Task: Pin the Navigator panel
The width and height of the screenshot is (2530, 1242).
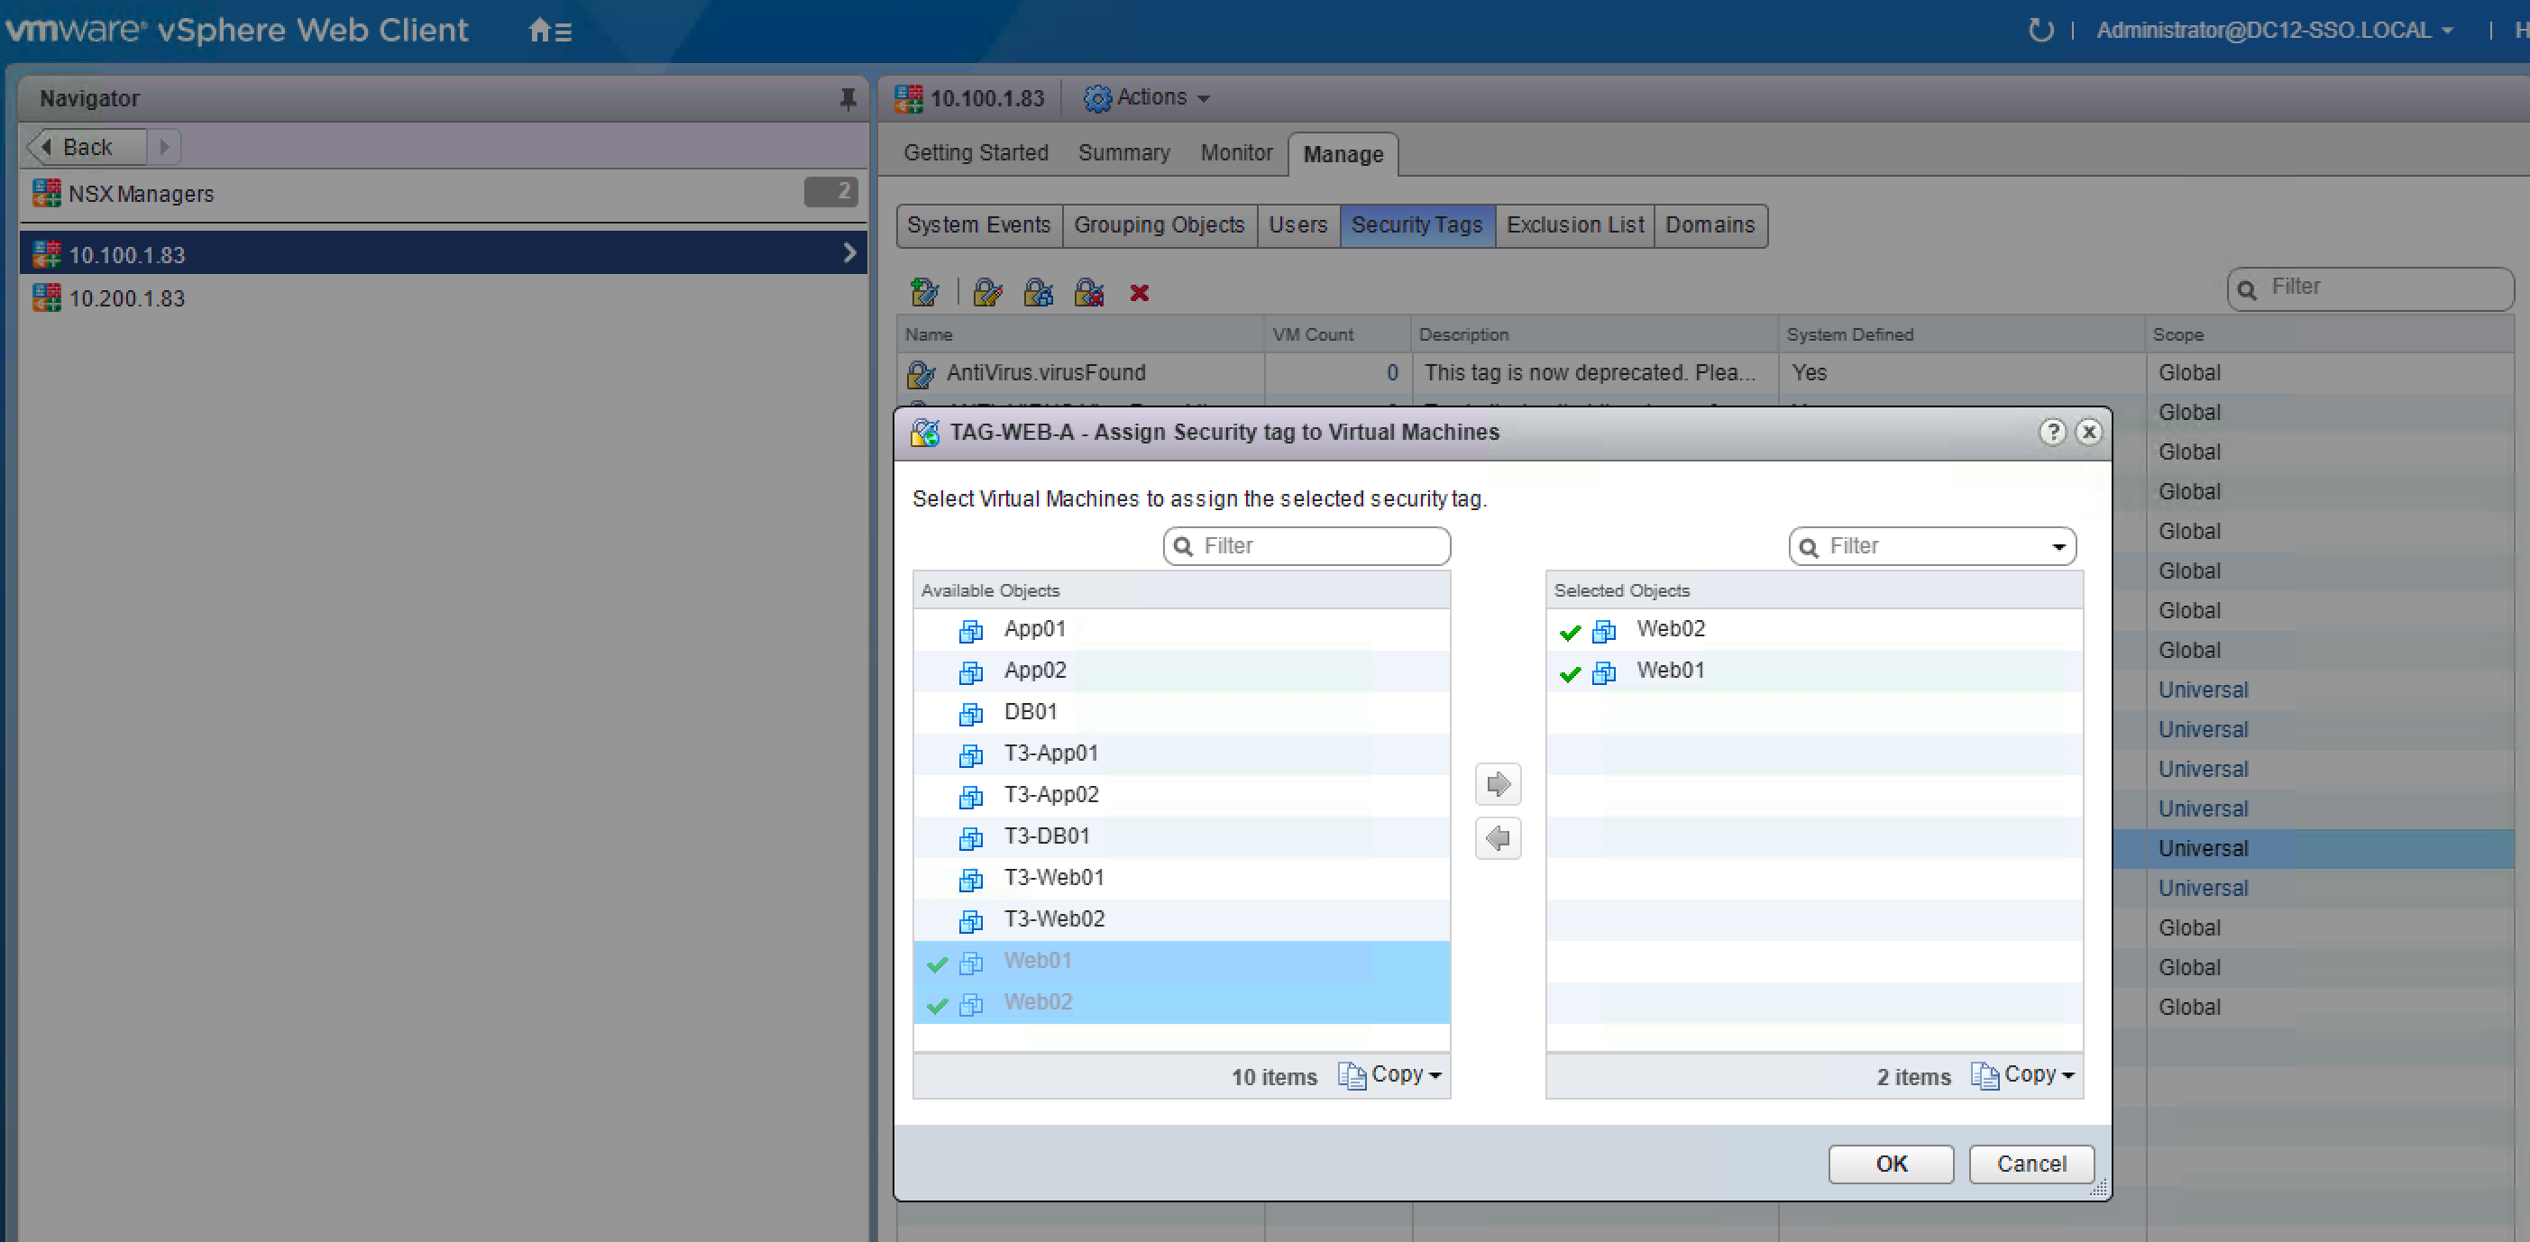Action: tap(848, 98)
